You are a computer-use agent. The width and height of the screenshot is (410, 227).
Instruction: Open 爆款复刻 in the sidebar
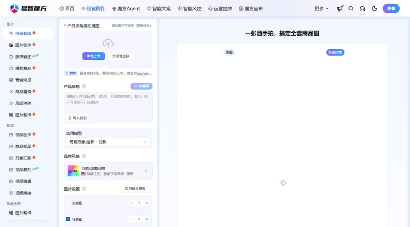(x=28, y=69)
